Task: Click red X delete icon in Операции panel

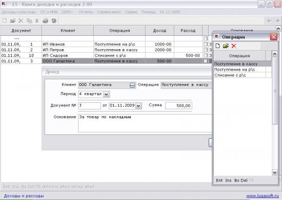Action: (x=234, y=46)
